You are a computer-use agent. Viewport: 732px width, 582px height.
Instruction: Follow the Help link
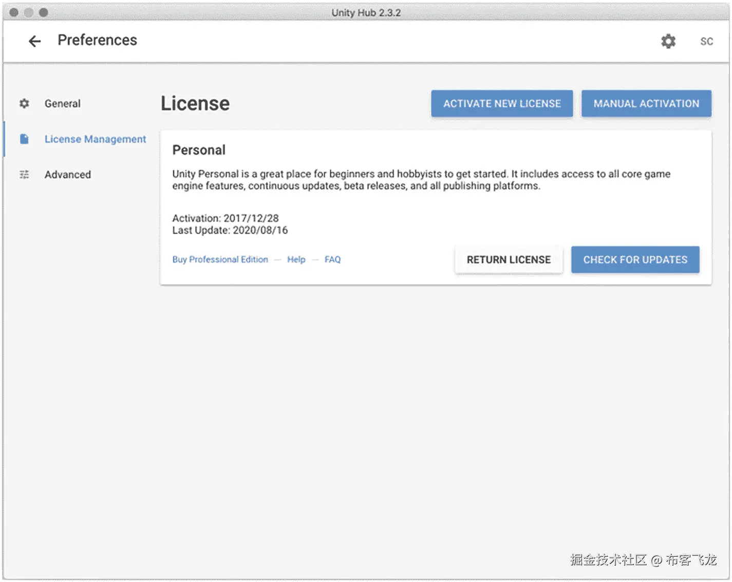coord(296,260)
